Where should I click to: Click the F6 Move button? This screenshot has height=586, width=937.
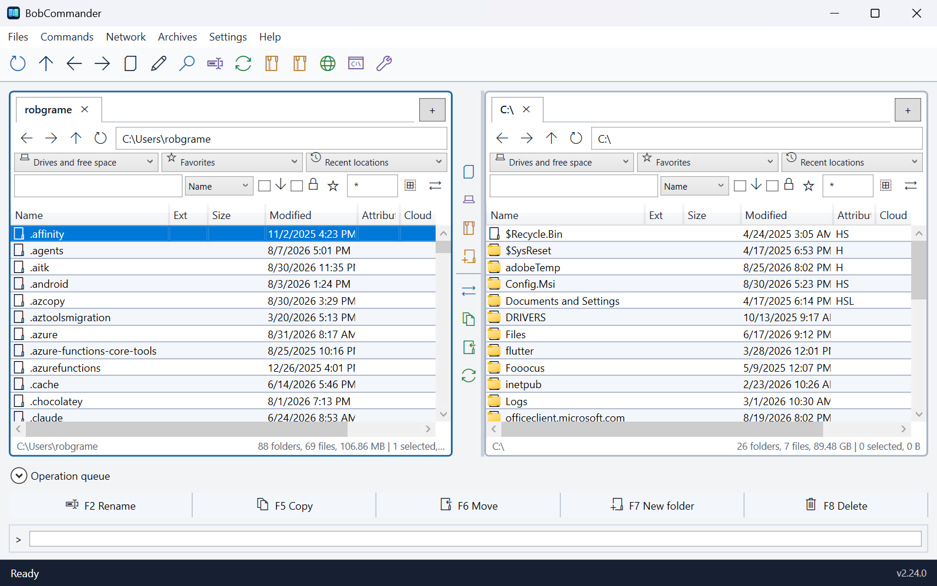(468, 506)
